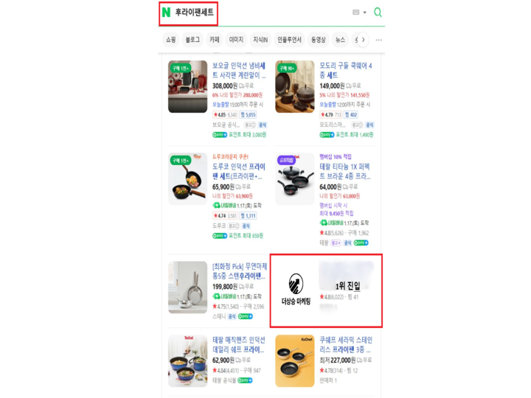Image resolution: width=531 pixels, height=398 pixels.
Task: Switch to the 블로그 tab
Action: pos(192,40)
